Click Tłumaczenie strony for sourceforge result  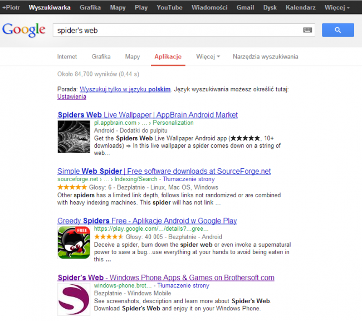[189, 179]
